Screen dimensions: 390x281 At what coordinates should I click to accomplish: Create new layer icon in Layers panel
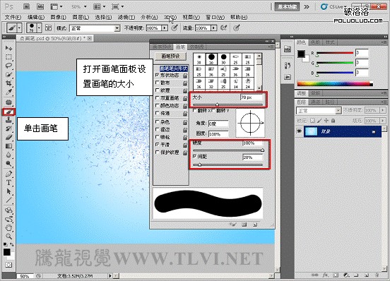[367, 275]
